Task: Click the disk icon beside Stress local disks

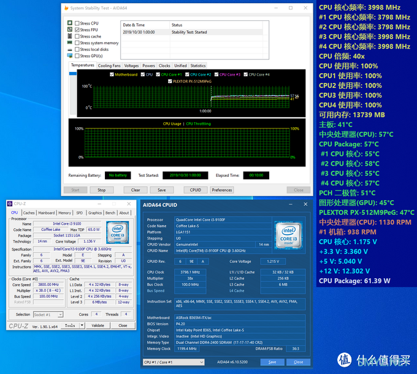Action: coord(70,50)
